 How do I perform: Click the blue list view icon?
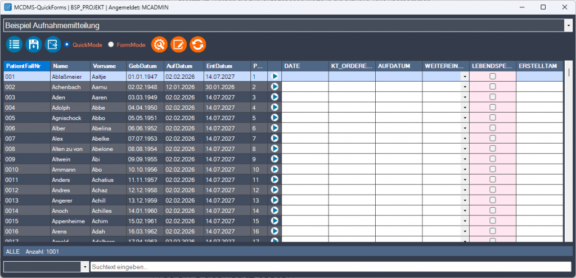tap(14, 44)
